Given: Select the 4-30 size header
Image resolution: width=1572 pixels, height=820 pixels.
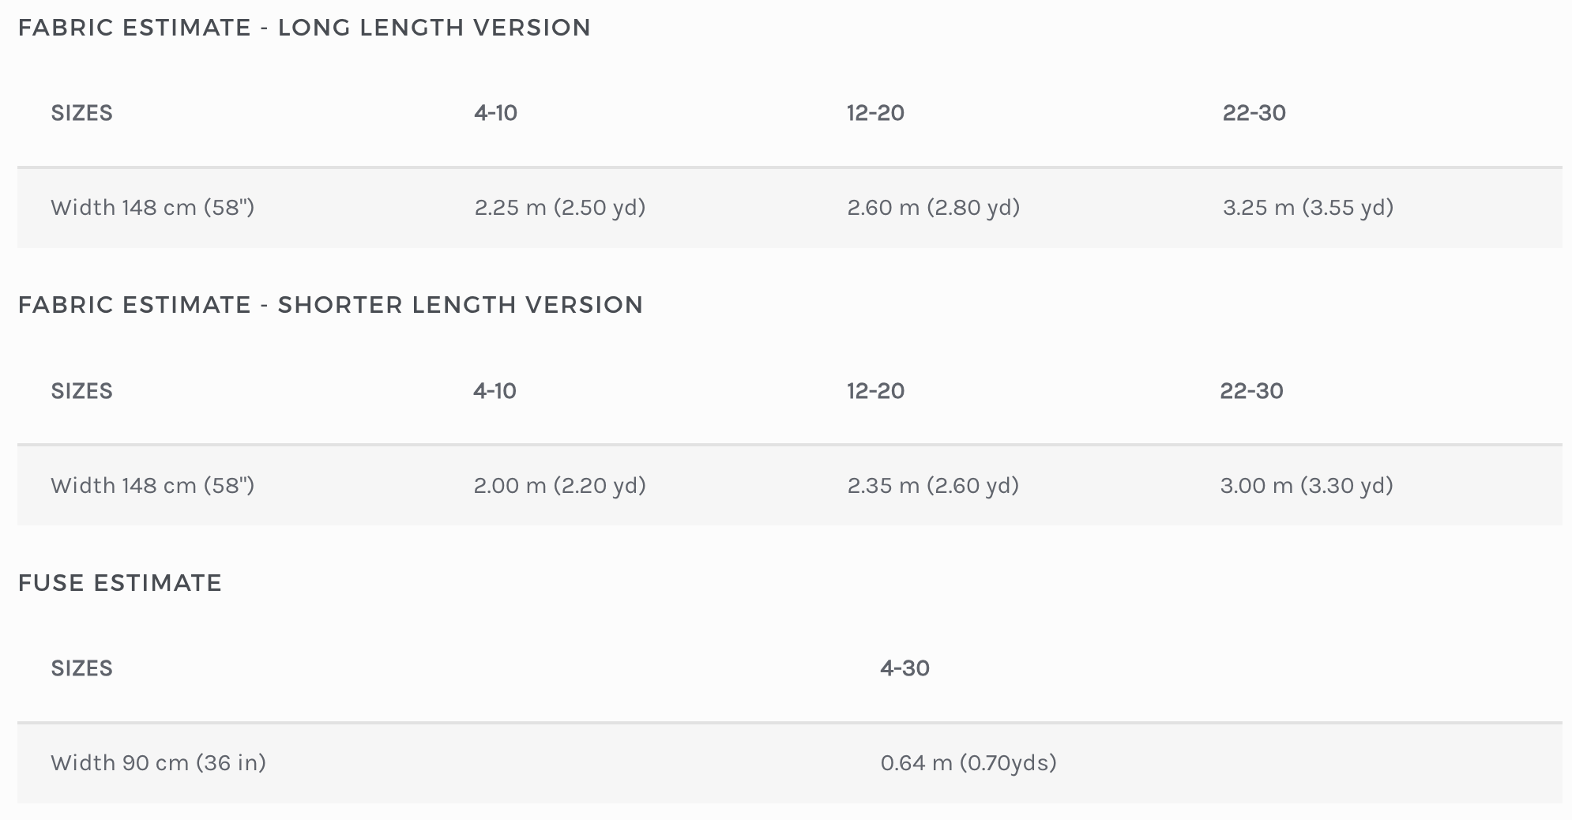Looking at the screenshot, I should 904,668.
